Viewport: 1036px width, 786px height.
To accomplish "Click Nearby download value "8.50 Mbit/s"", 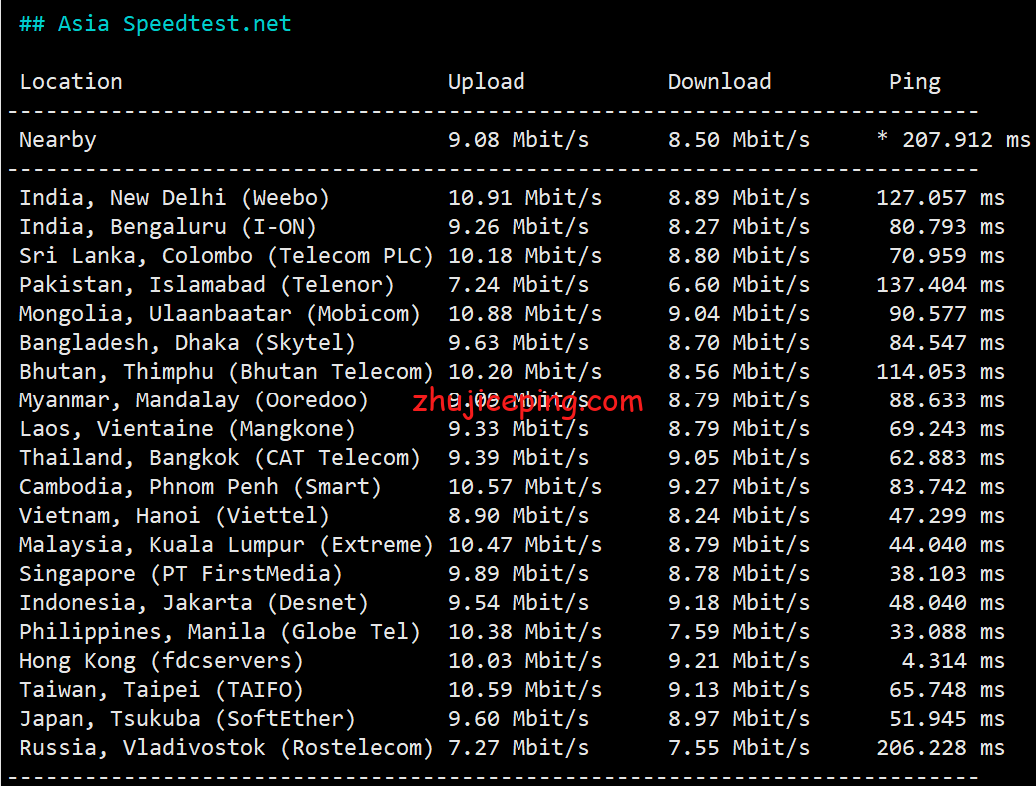I will (738, 140).
